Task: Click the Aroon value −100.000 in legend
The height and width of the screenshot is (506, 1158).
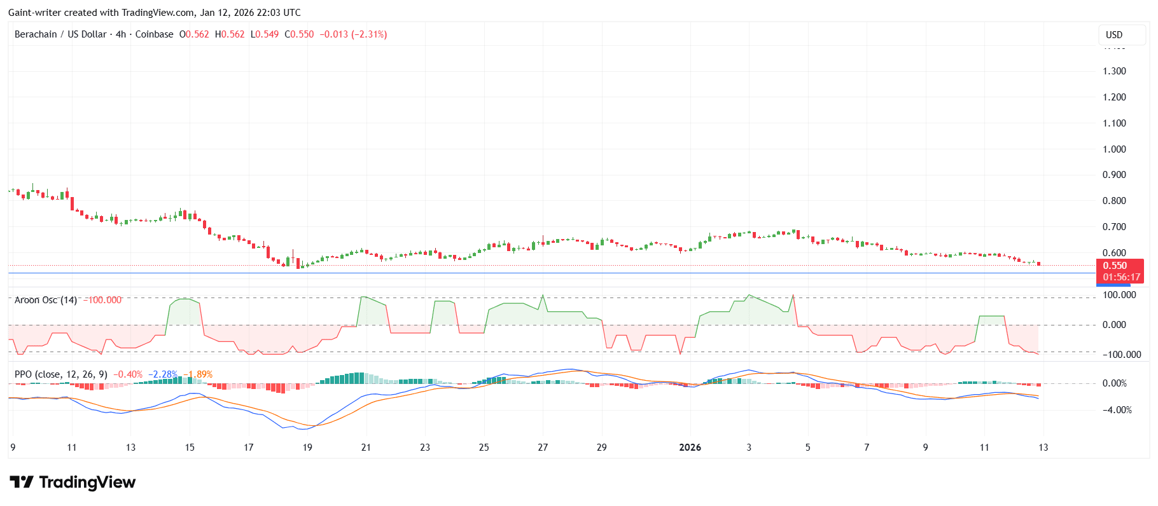Action: (x=102, y=300)
